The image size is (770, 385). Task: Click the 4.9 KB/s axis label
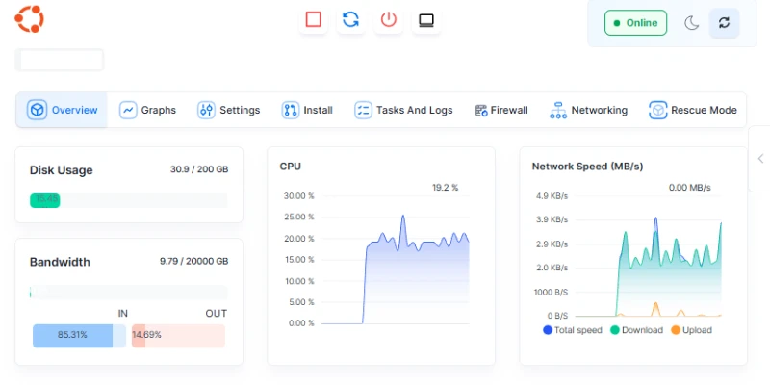552,196
